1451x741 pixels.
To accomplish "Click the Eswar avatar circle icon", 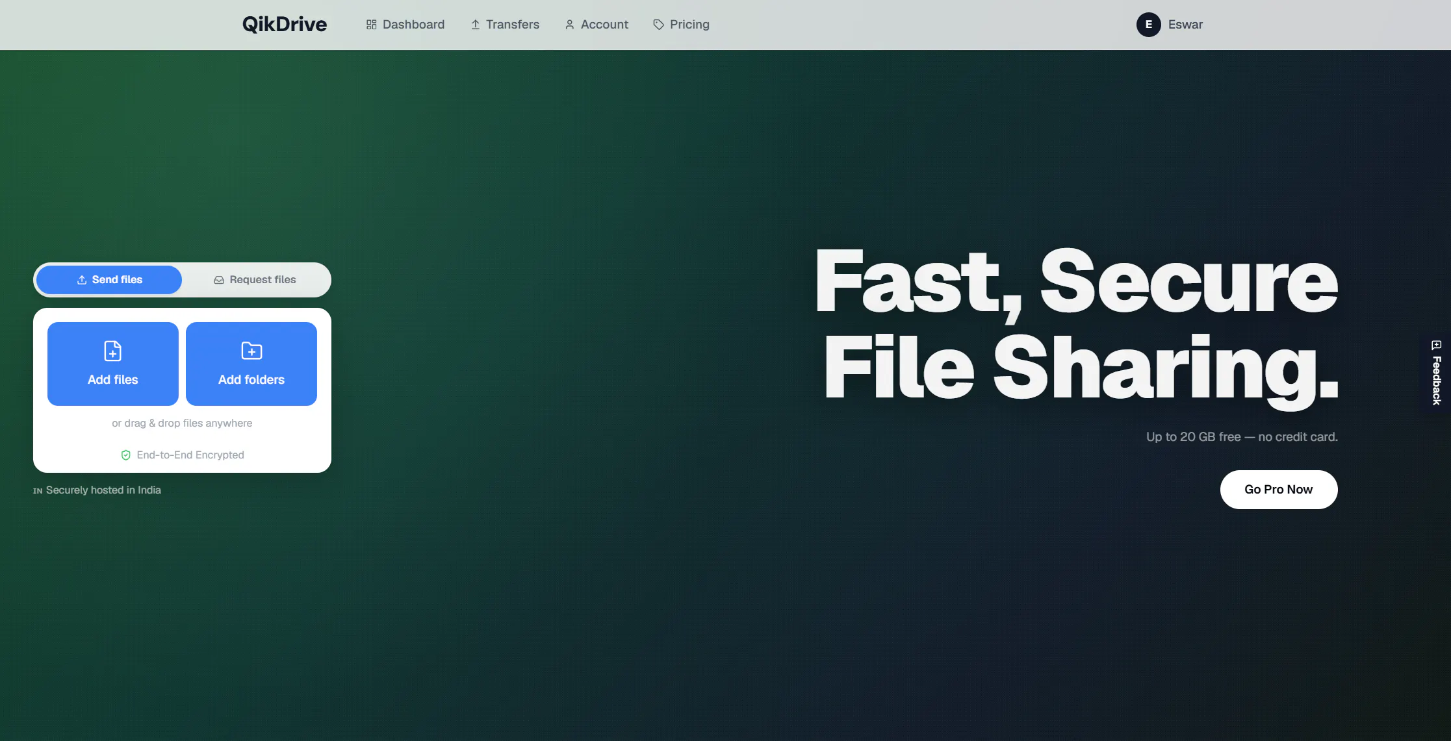I will [1148, 25].
